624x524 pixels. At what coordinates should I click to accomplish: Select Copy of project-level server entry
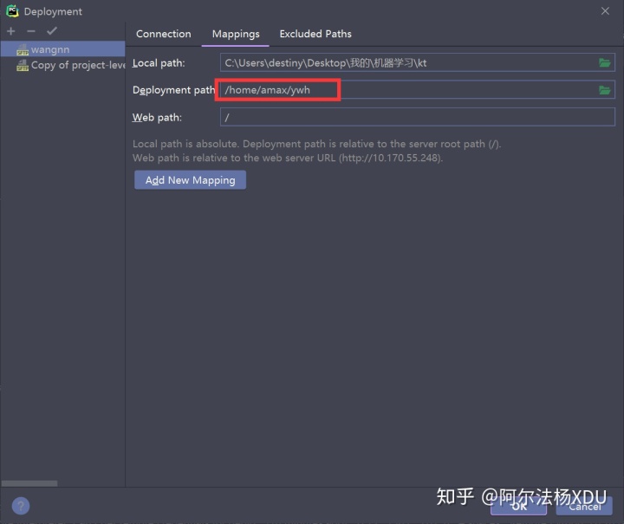(x=63, y=65)
